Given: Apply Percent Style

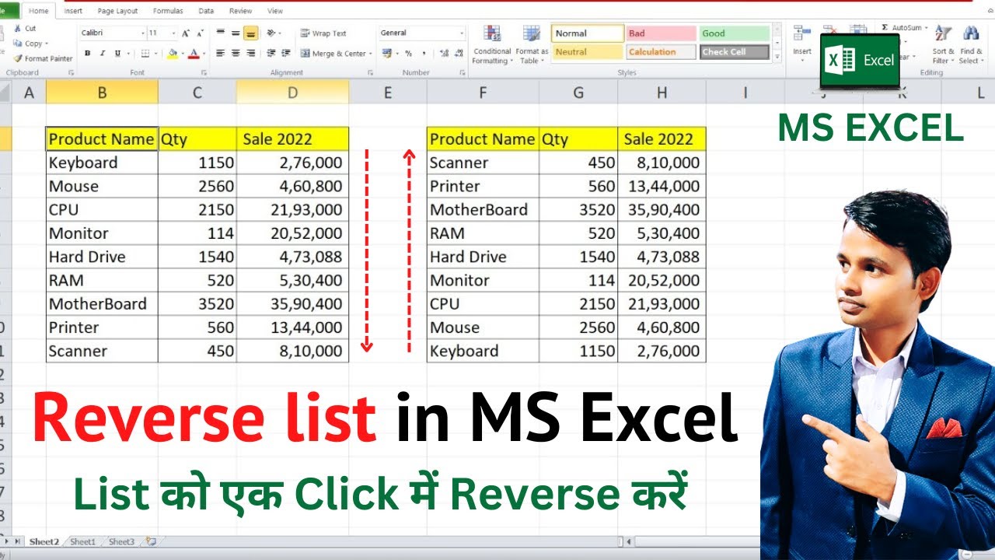Looking at the screenshot, I should (408, 54).
